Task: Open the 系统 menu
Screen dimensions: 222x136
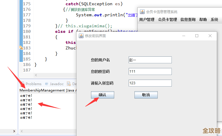Action: pos(214,20)
